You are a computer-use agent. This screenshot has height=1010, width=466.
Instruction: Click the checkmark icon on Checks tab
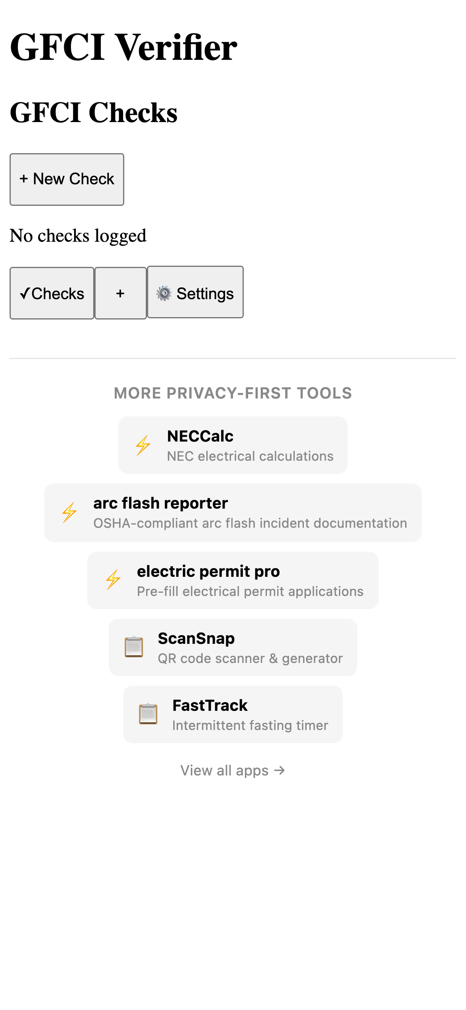click(25, 293)
